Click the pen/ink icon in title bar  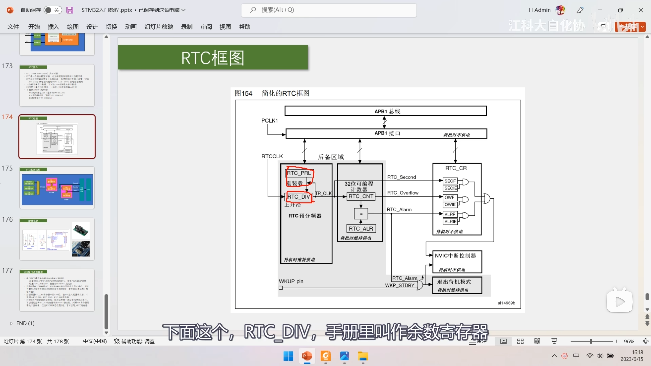580,10
